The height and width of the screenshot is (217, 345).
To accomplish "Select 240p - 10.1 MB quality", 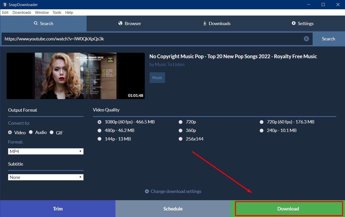I will pos(262,130).
